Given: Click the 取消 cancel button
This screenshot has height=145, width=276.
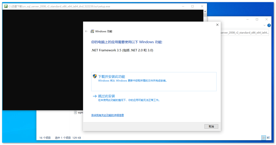Looking at the screenshot, I should (x=211, y=126).
